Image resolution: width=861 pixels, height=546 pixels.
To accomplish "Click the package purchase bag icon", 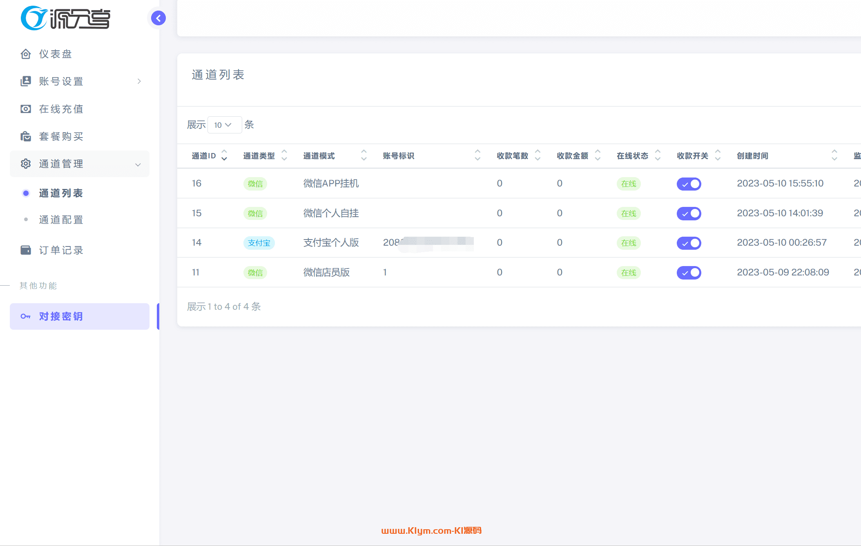I will pyautogui.click(x=26, y=136).
